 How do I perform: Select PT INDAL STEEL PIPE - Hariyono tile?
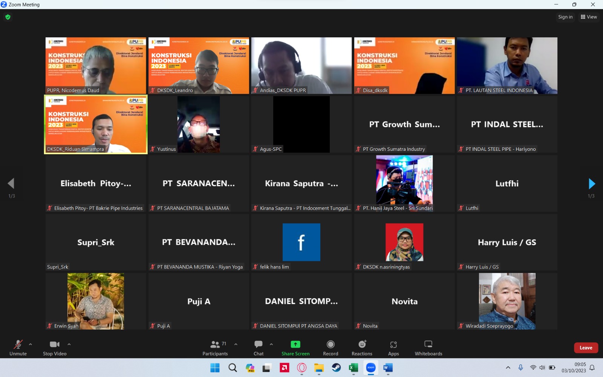tap(507, 124)
